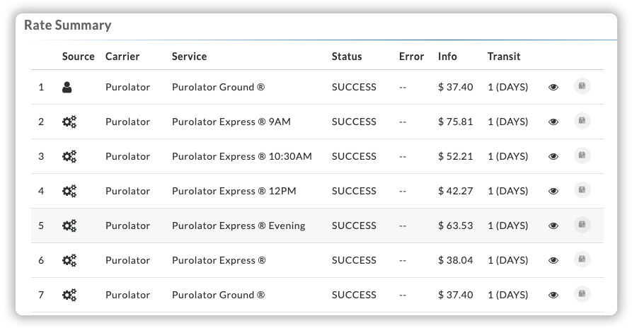Click gears source icon for Express 9AM row
This screenshot has height=328, width=632.
[x=69, y=122]
